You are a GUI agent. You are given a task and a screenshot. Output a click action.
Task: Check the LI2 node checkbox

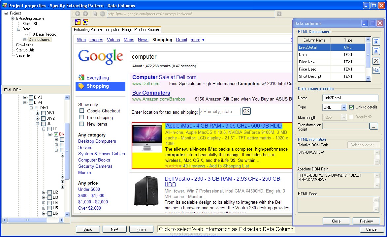coord(49,193)
